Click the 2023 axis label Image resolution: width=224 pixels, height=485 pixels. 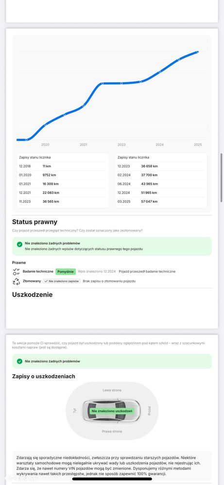pos(121,145)
